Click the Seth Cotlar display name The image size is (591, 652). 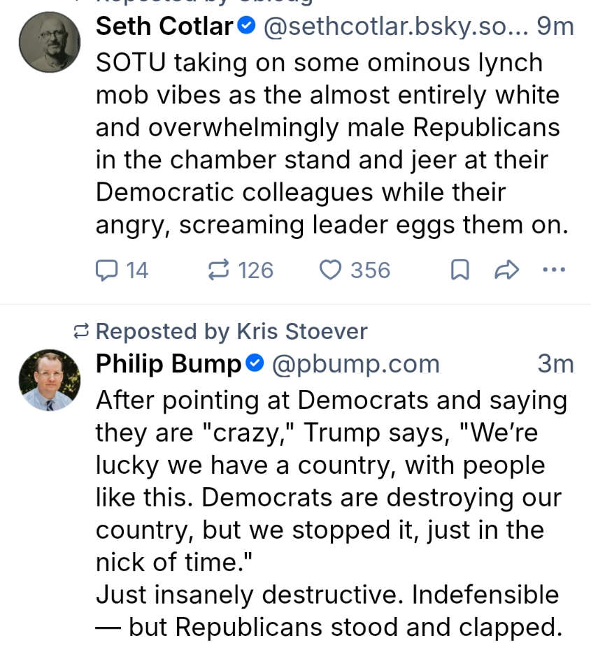pyautogui.click(x=164, y=27)
